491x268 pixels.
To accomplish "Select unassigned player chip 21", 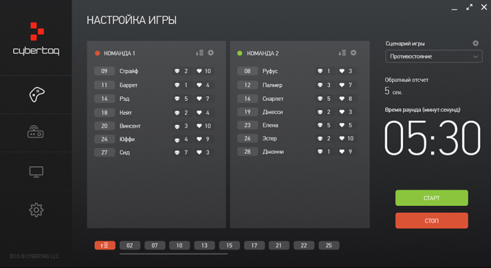I will coord(279,245).
